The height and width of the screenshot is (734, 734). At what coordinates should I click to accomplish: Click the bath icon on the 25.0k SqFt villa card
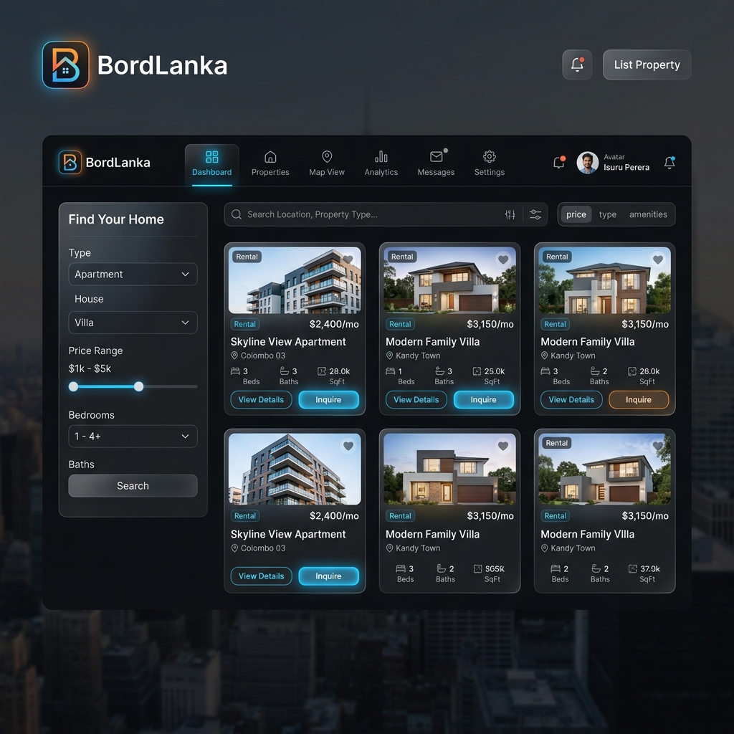tap(439, 371)
